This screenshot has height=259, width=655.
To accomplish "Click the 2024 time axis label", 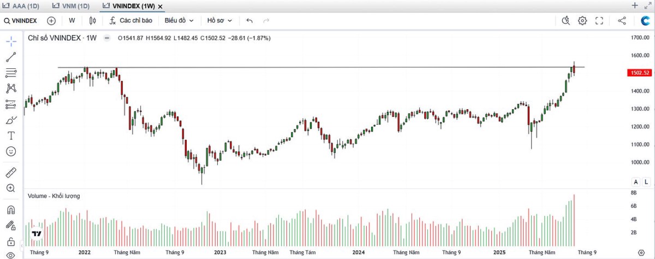I will point(359,252).
